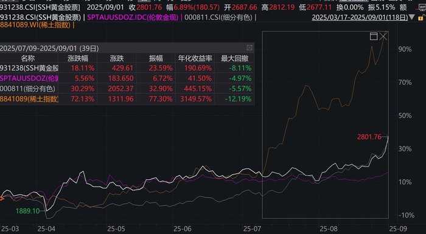The image size is (426, 234).
Task: Click the 30.29% gain value
Action: (x=83, y=89)
